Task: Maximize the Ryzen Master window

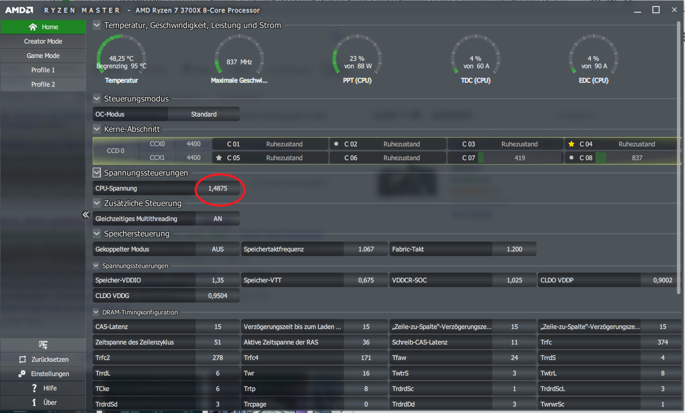Action: click(656, 10)
